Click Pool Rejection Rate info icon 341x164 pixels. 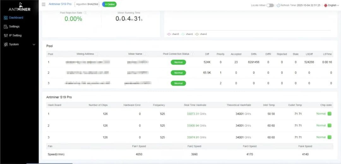[x=85, y=13]
